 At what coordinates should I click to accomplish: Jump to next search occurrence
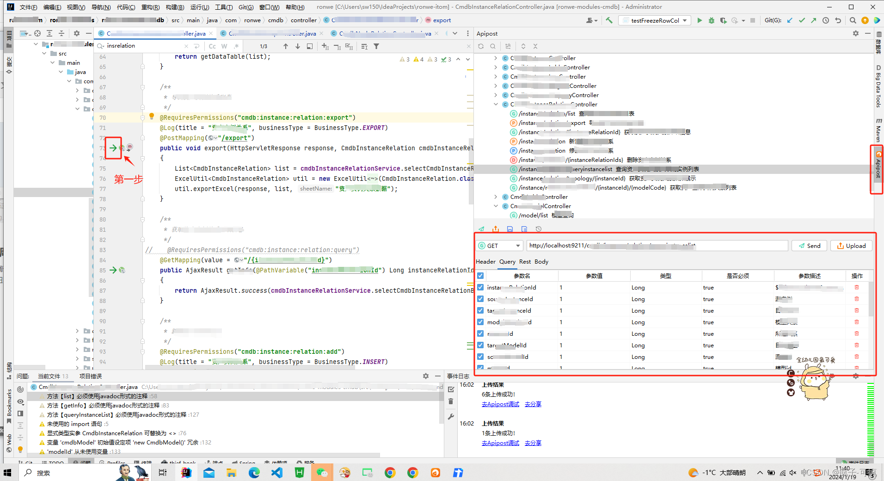pyautogui.click(x=298, y=46)
